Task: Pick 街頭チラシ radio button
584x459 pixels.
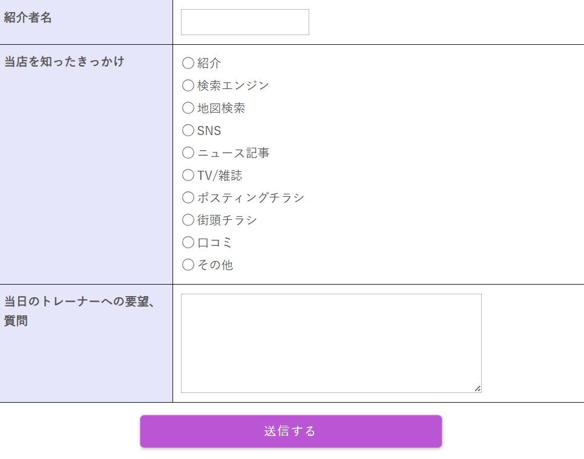Action: 188,220
